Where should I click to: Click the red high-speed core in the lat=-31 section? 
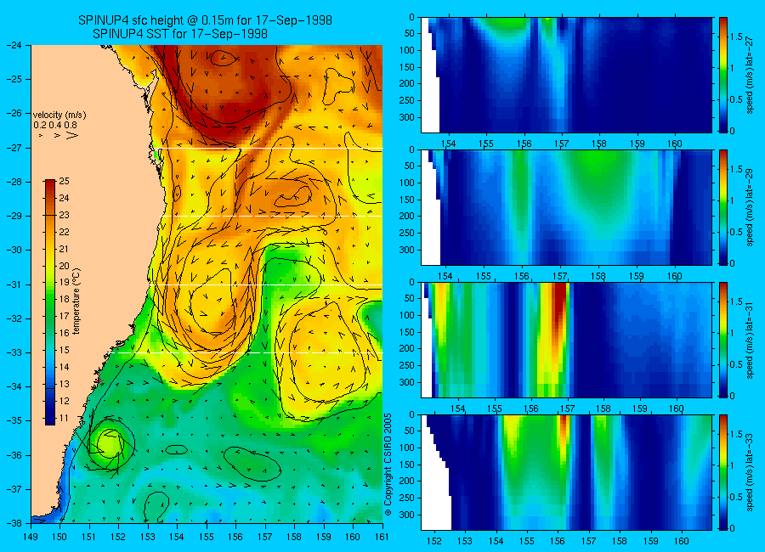pos(560,305)
